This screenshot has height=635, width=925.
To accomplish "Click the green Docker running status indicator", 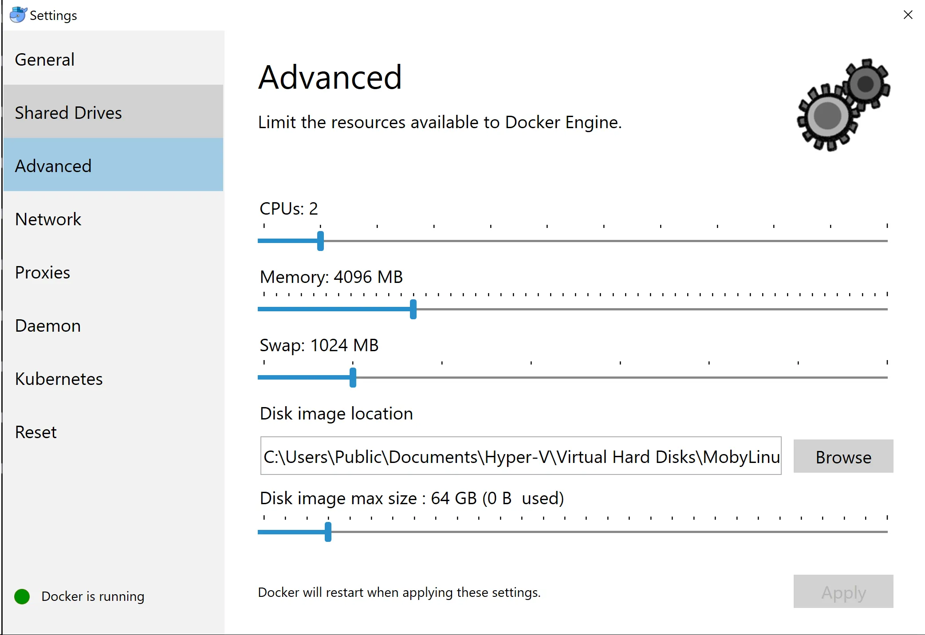I will [x=22, y=596].
